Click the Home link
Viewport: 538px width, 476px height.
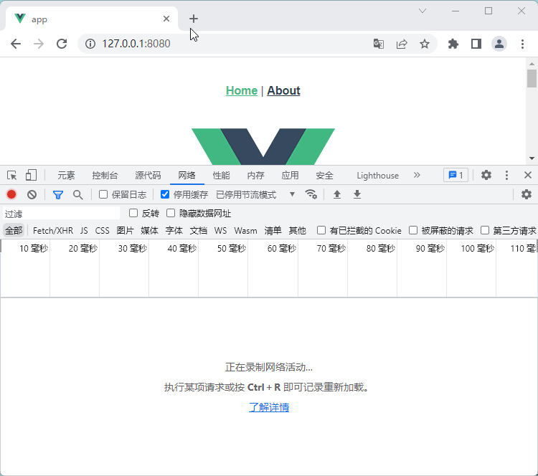point(242,90)
